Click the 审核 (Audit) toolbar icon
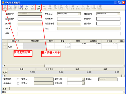 click(50, 7)
